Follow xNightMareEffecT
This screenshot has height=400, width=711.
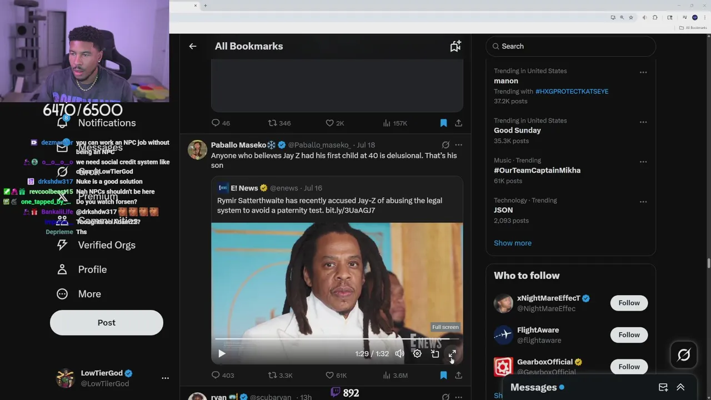point(629,303)
